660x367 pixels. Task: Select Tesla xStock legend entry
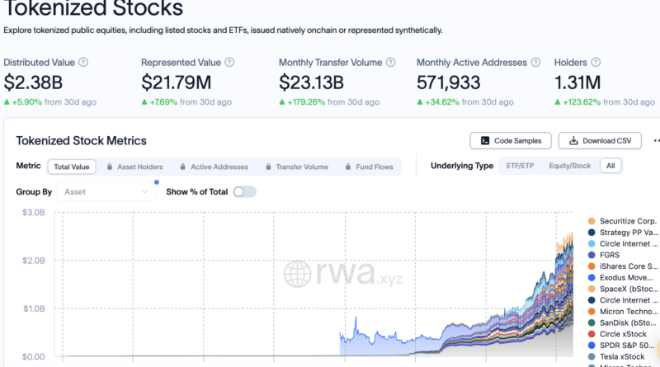coord(617,356)
